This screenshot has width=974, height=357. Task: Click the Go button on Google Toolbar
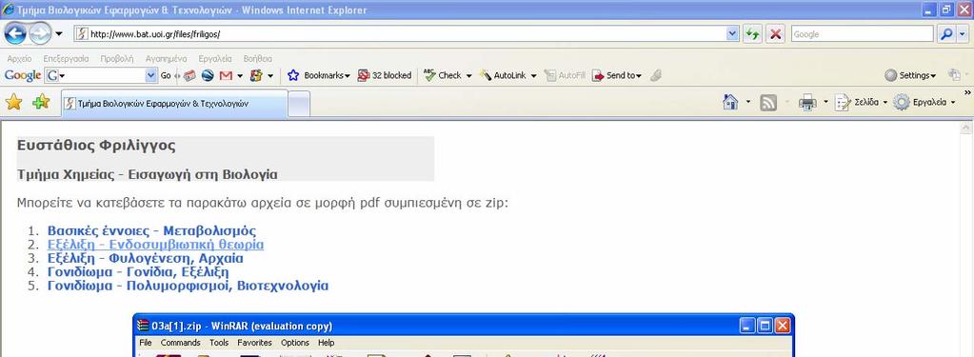click(166, 75)
